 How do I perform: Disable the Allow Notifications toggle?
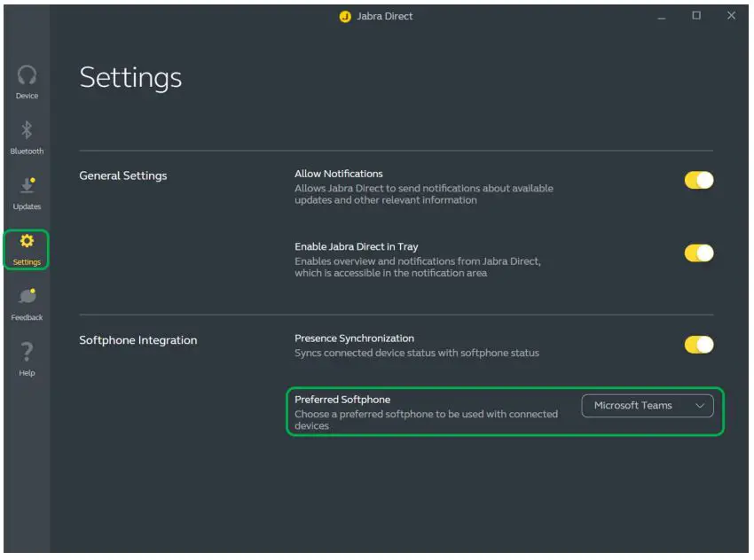(699, 180)
